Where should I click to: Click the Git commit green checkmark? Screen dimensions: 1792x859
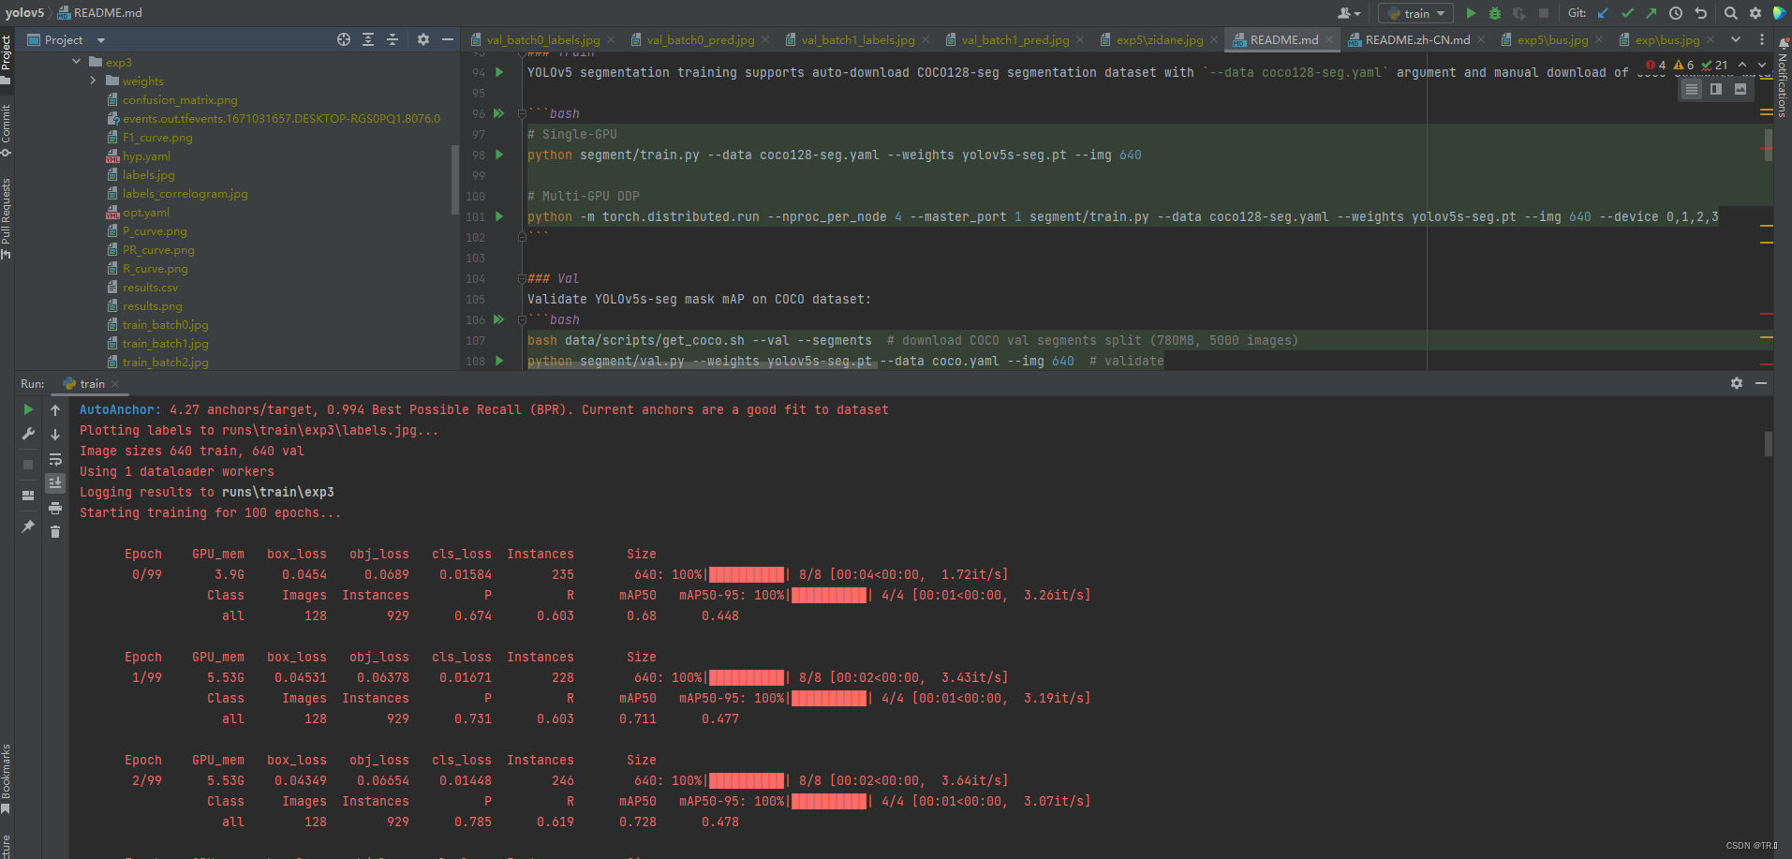1627,13
